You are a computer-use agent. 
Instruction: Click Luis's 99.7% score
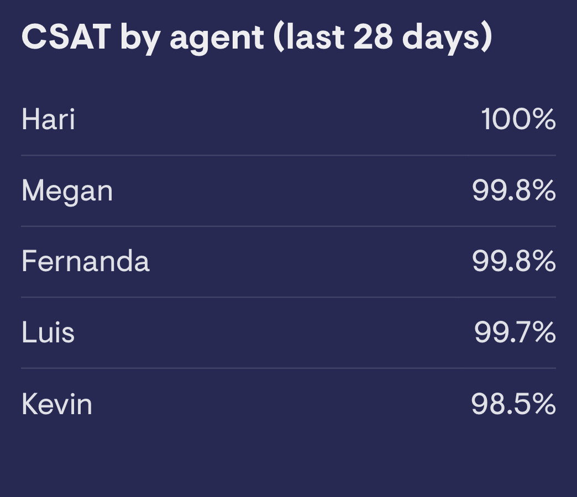tap(515, 332)
